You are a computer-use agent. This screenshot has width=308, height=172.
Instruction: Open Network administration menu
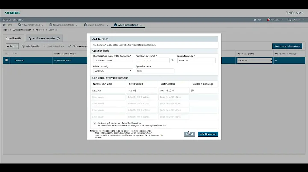point(64,25)
